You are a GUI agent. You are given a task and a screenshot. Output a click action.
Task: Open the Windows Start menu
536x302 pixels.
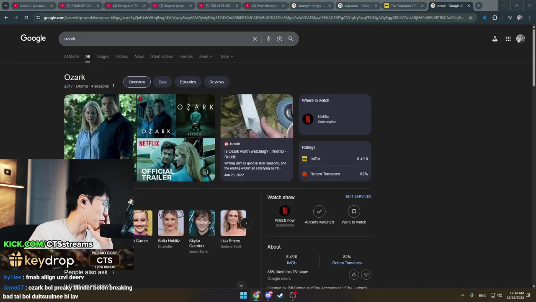(243, 295)
